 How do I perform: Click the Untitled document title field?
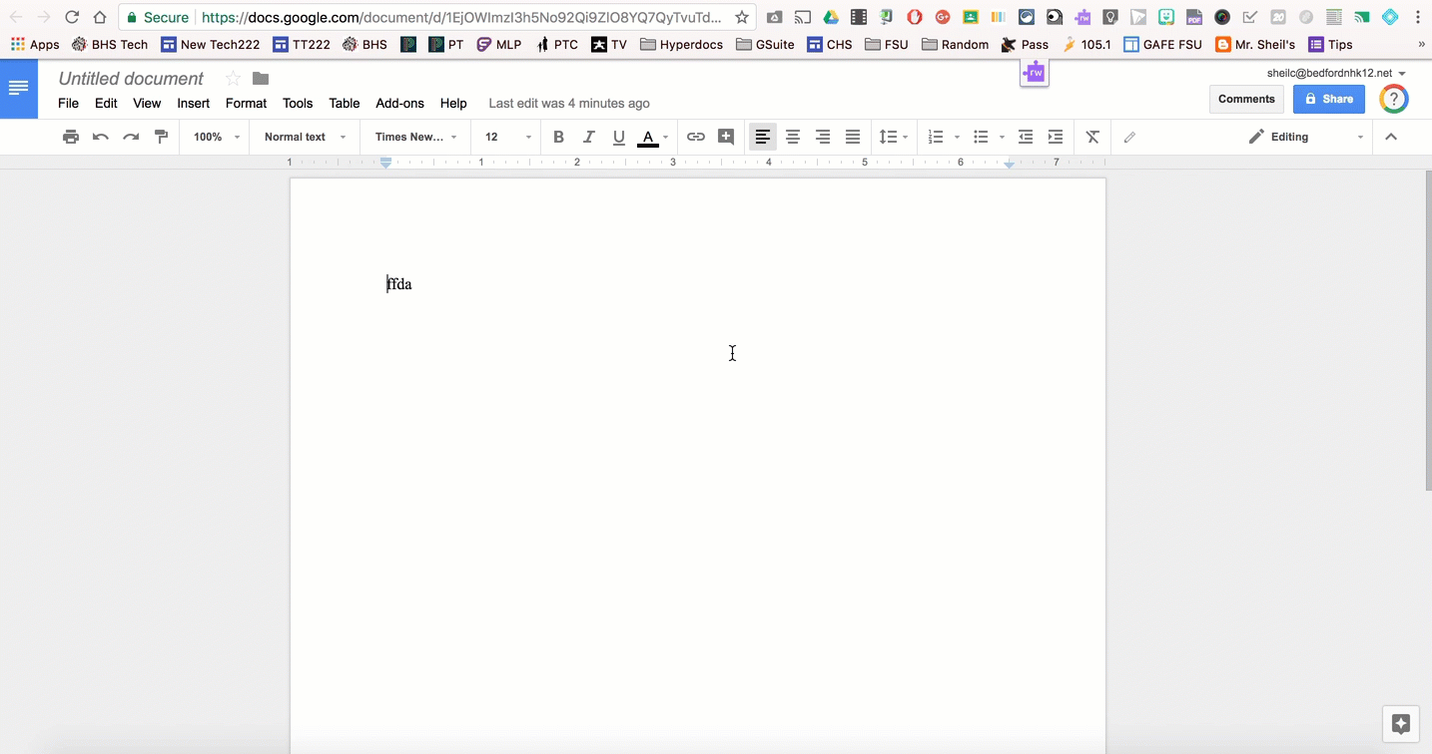click(x=131, y=79)
